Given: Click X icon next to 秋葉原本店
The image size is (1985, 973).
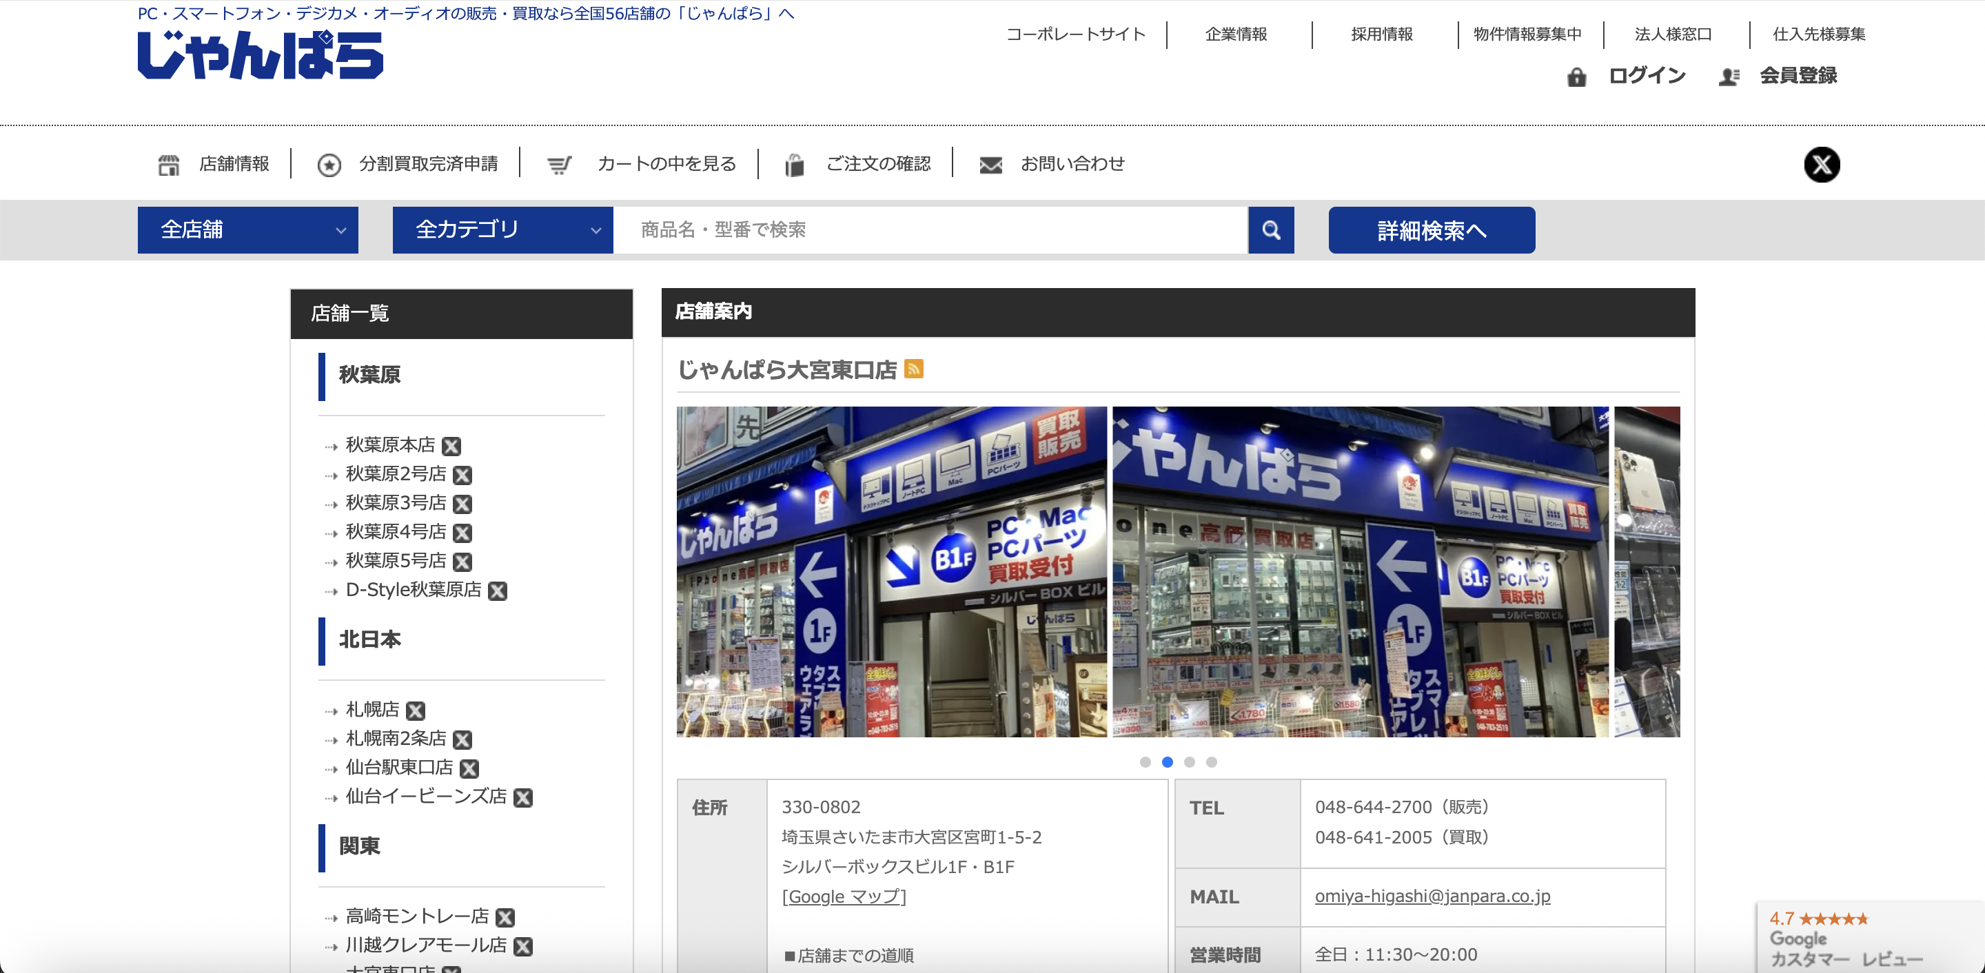Looking at the screenshot, I should tap(451, 446).
